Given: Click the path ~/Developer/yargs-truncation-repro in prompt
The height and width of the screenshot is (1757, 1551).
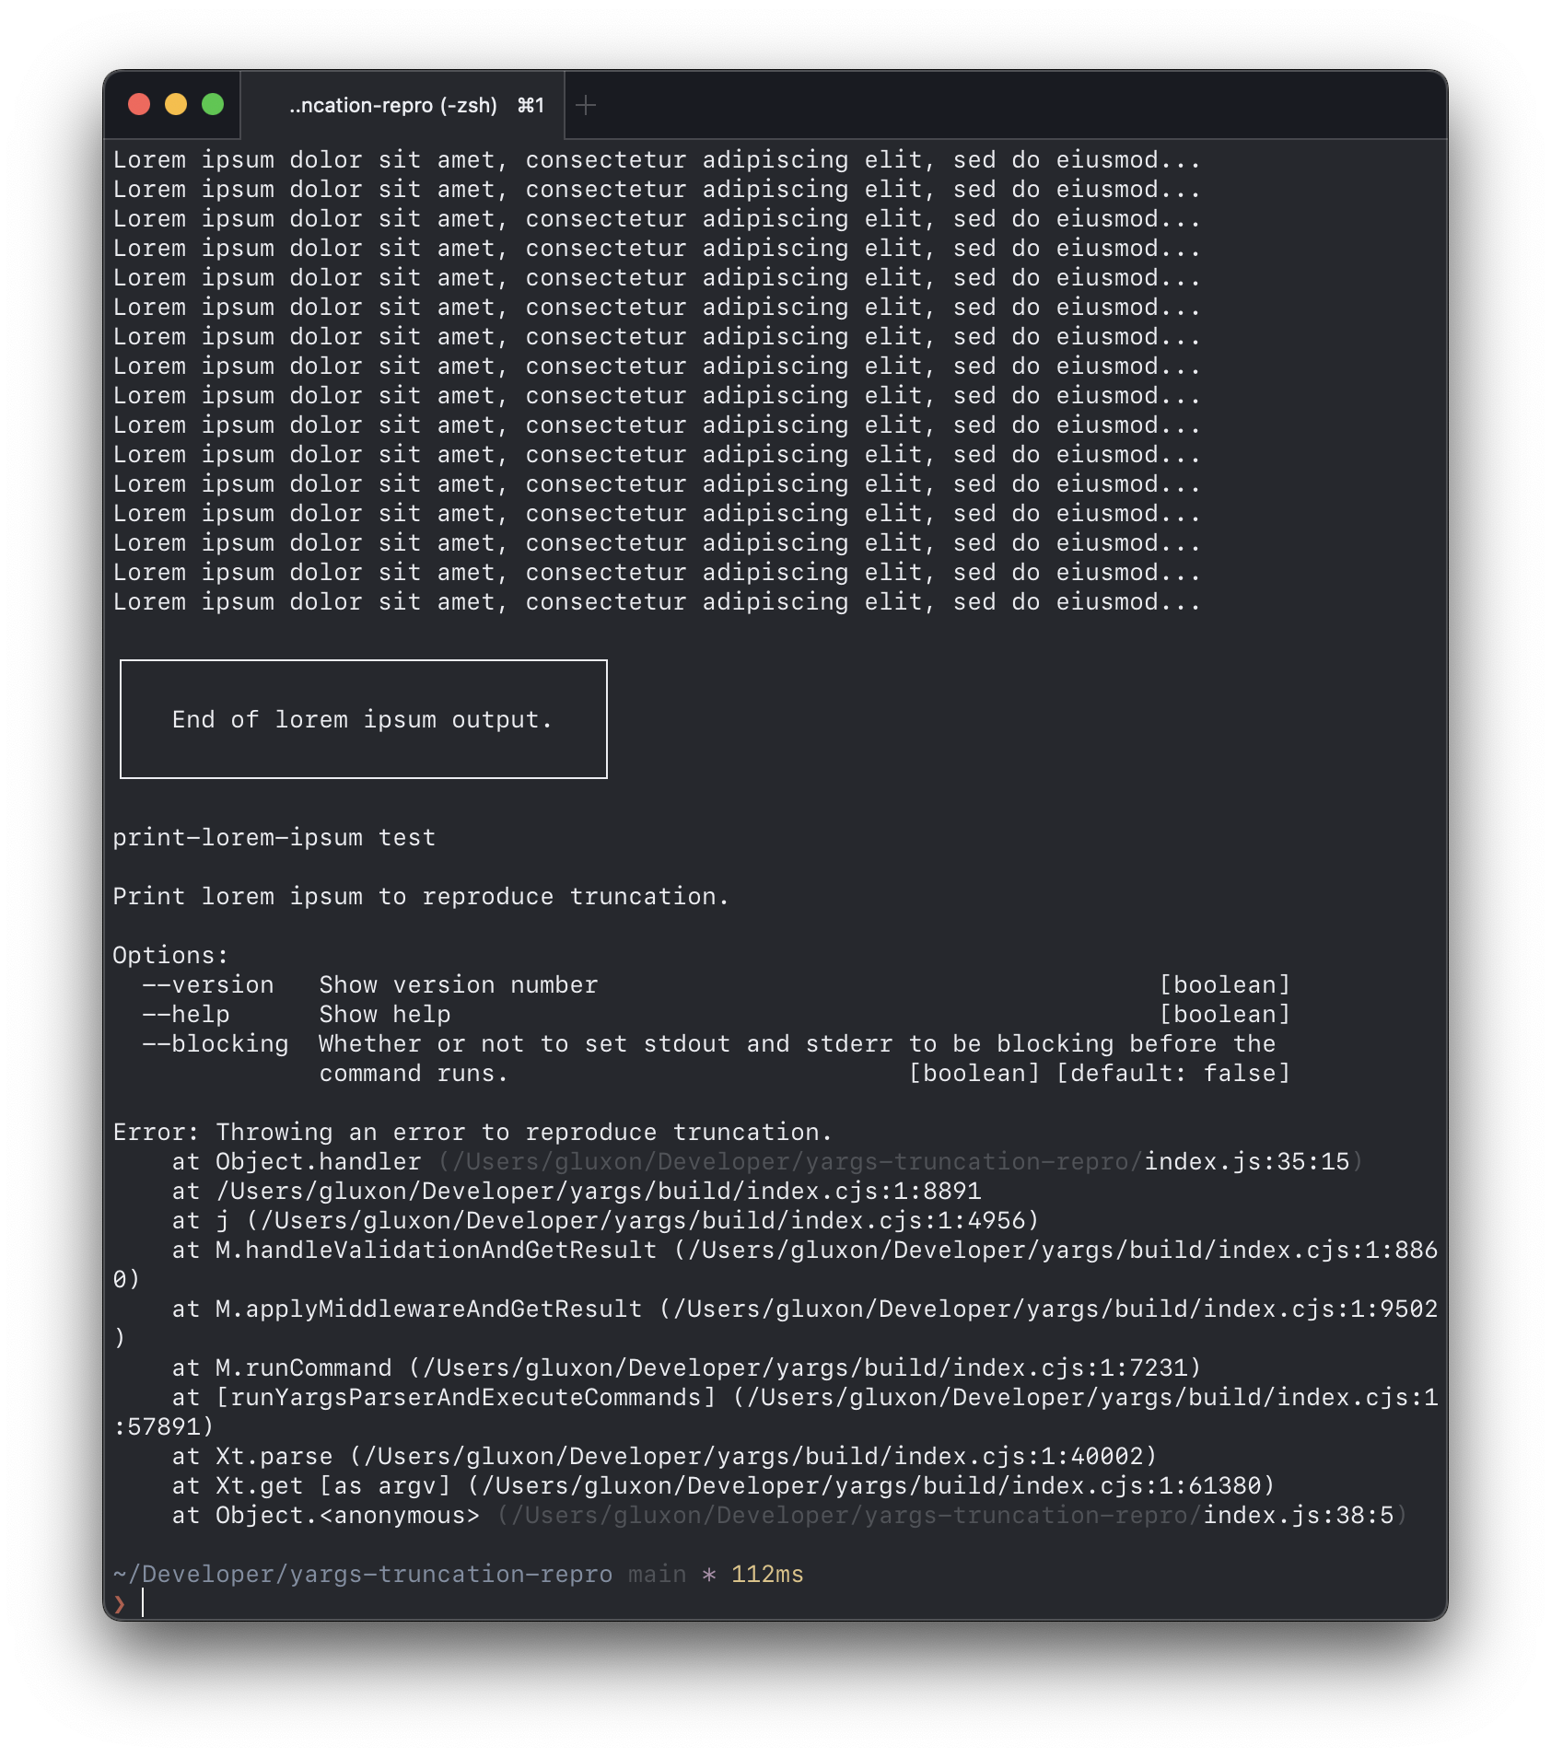Looking at the screenshot, I should pos(361,1575).
